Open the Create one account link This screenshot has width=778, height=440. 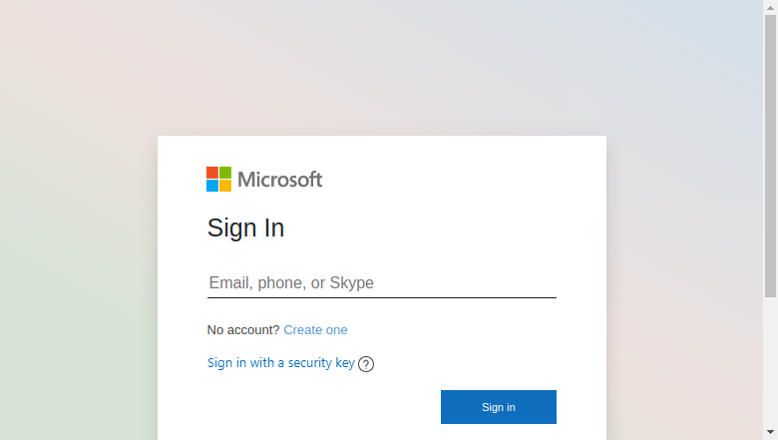point(315,330)
